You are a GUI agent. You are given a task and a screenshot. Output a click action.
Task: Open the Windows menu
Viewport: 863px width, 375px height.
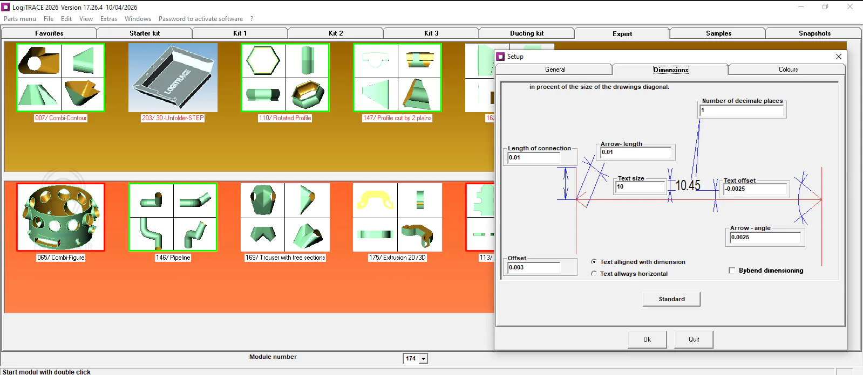point(138,19)
